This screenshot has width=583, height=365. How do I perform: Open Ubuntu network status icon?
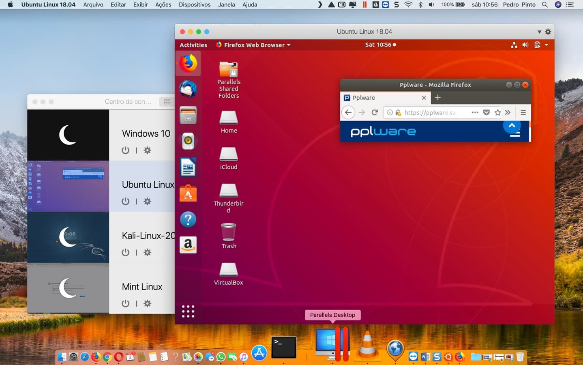click(514, 45)
